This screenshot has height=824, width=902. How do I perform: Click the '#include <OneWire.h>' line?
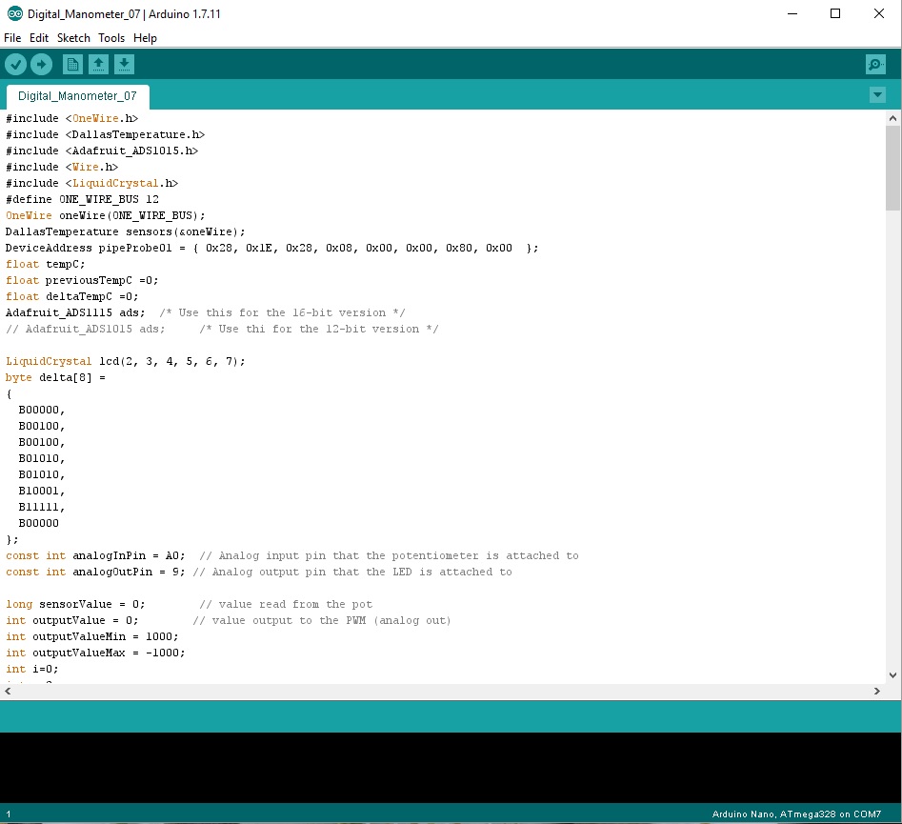point(71,118)
